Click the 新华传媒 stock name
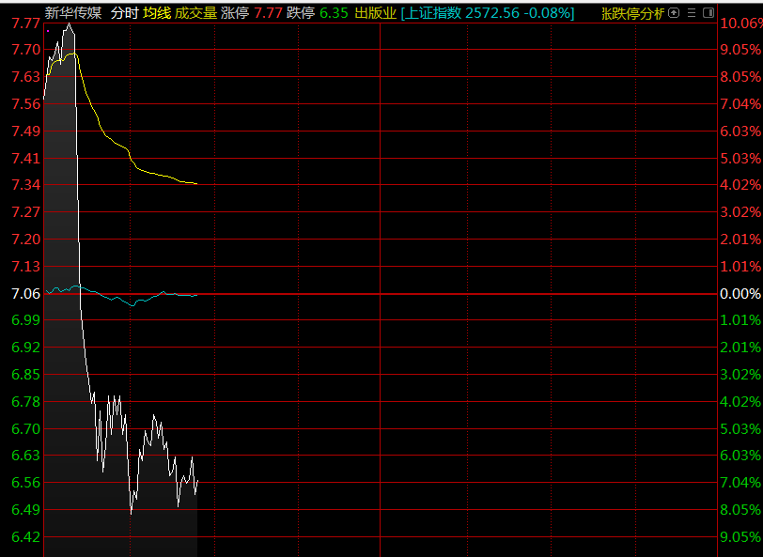Viewport: 763px width, 557px height. pos(72,13)
